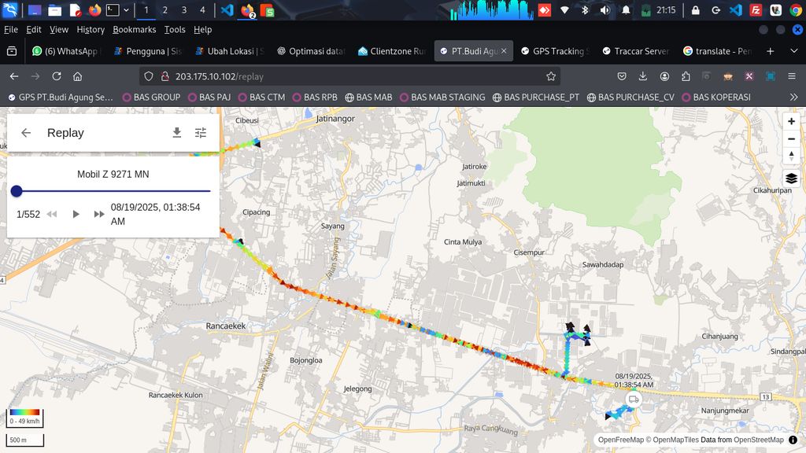Switch to the Traccar Server tab
This screenshot has height=453, width=806.
634,51
